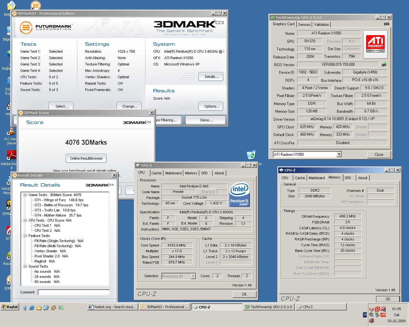Open the Windows Start (Başlat) button
This screenshot has width=409, height=327.
(10, 307)
